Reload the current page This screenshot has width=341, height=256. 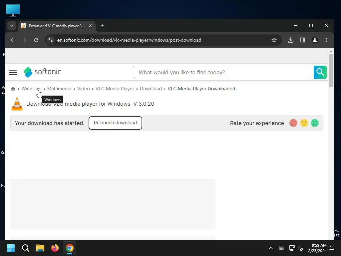36,40
